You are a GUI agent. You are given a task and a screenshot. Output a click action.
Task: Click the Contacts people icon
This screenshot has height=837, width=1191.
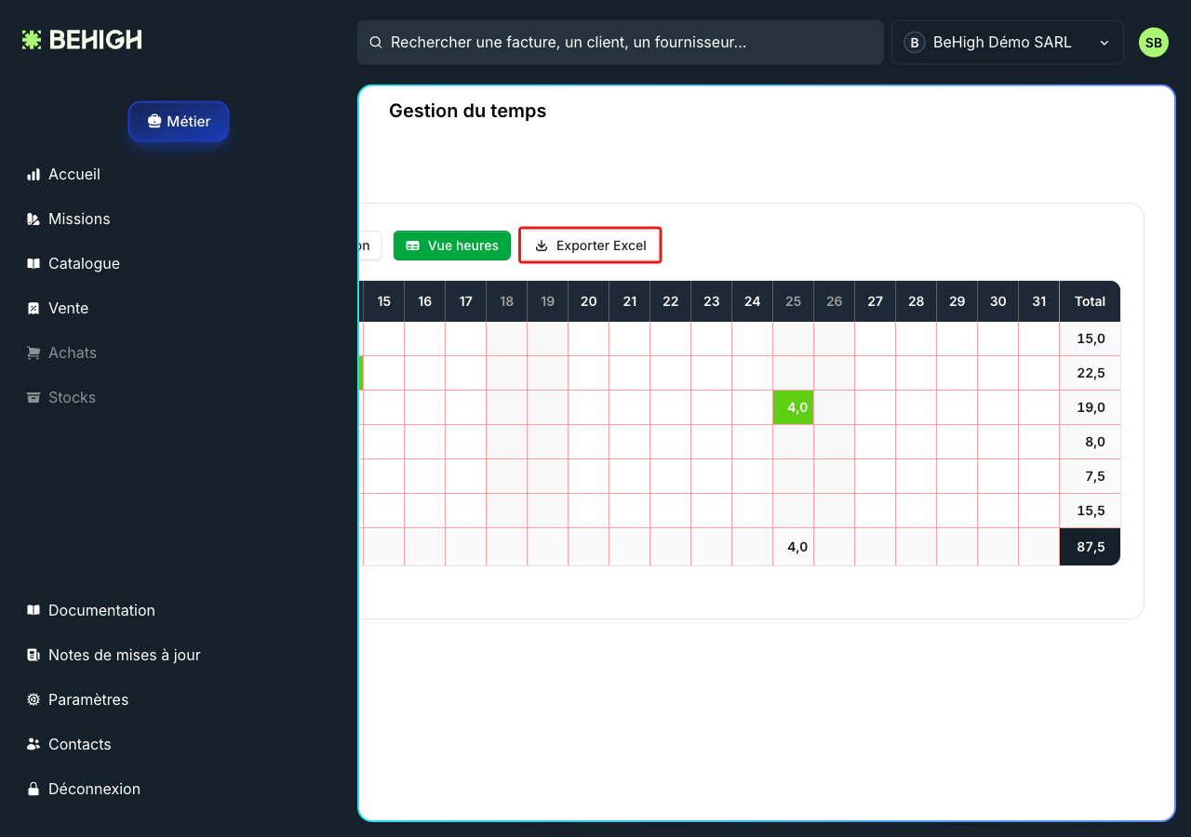click(33, 744)
